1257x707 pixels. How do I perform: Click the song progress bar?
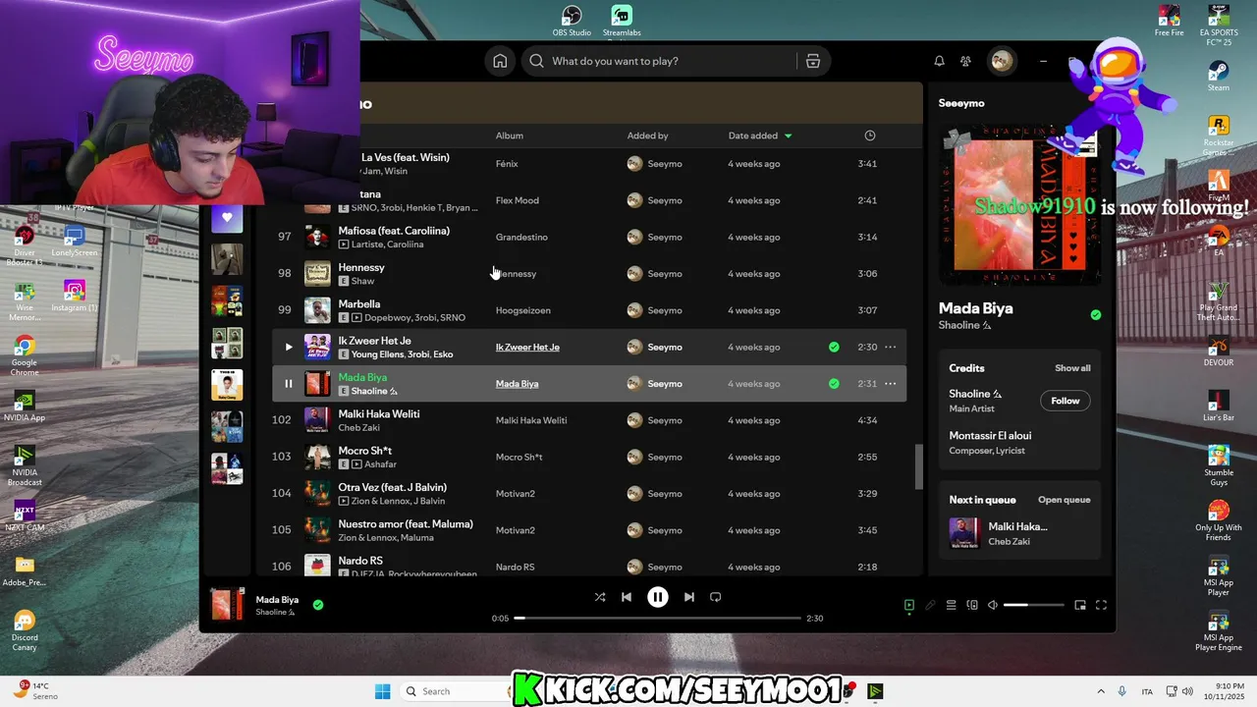(658, 619)
